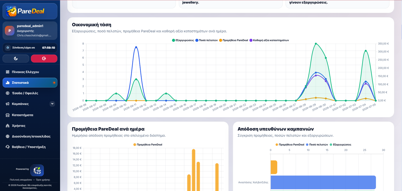This screenshot has height=191, width=402.
Task: Open the Πολιτική απορρήτου link
Action: click(x=21, y=180)
